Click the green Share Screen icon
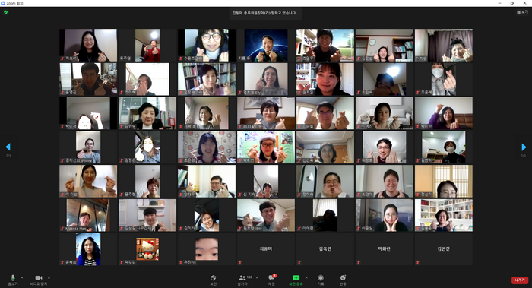Image resolution: width=532 pixels, height=288 pixels. (x=296, y=280)
